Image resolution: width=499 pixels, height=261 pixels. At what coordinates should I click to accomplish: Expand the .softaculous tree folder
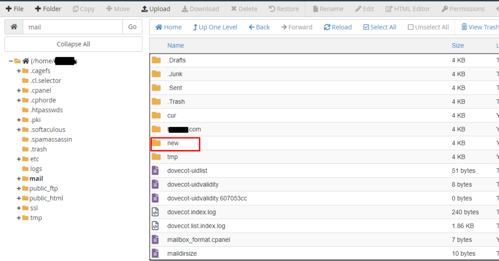tap(19, 130)
